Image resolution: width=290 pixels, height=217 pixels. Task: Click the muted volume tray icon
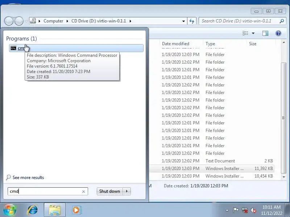(x=253, y=210)
